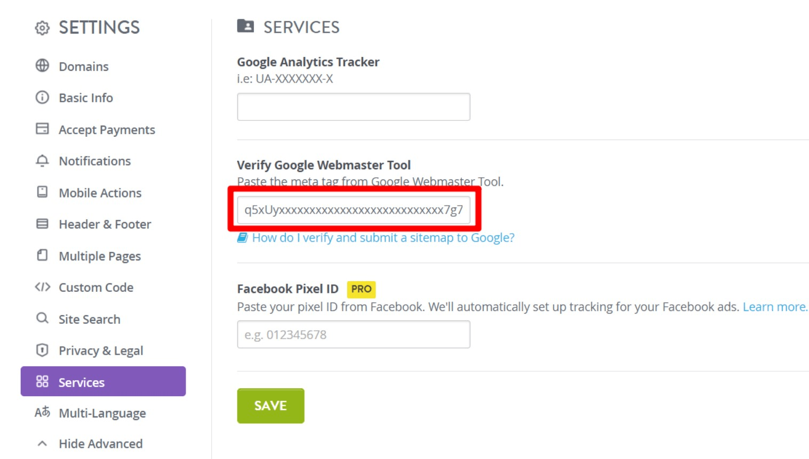Click the Services grid icon
This screenshot has width=809, height=459.
pyautogui.click(x=42, y=382)
